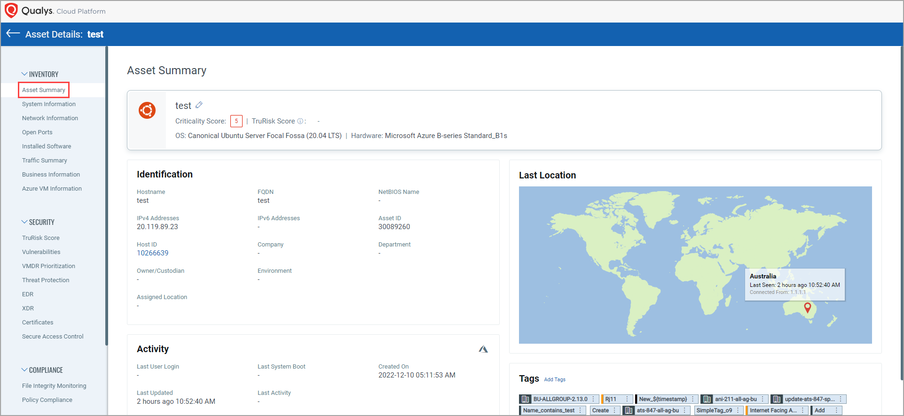Collapse the COMPLIANCE section
The width and height of the screenshot is (904, 416).
(24, 370)
